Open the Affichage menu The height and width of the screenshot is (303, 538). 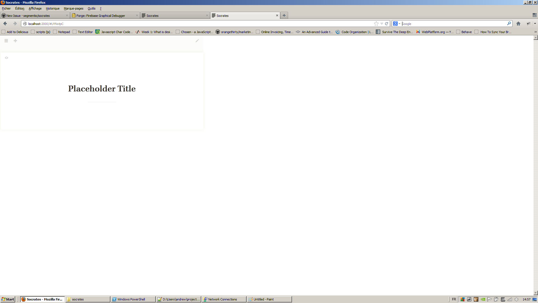pos(35,8)
